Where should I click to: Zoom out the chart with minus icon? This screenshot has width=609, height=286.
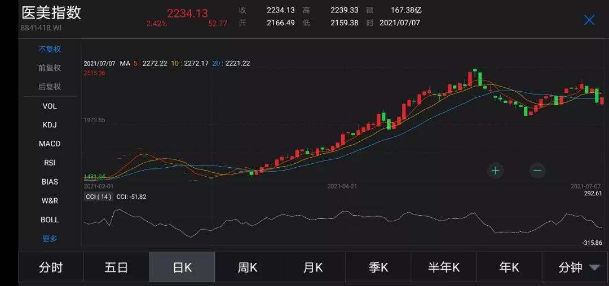click(x=537, y=171)
